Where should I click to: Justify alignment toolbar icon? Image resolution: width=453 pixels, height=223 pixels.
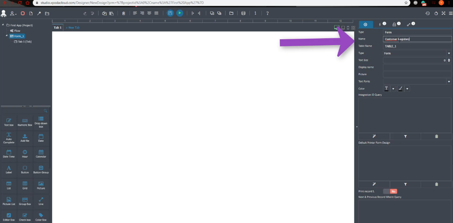click(x=156, y=13)
